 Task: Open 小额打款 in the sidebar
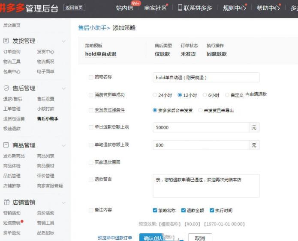pyautogui.click(x=45, y=109)
